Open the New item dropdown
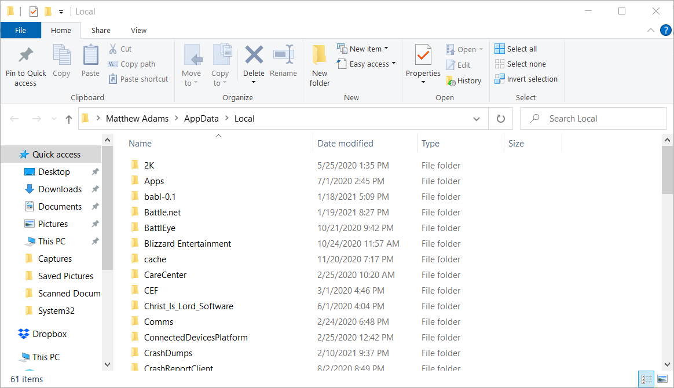This screenshot has height=388, width=674. click(x=362, y=49)
